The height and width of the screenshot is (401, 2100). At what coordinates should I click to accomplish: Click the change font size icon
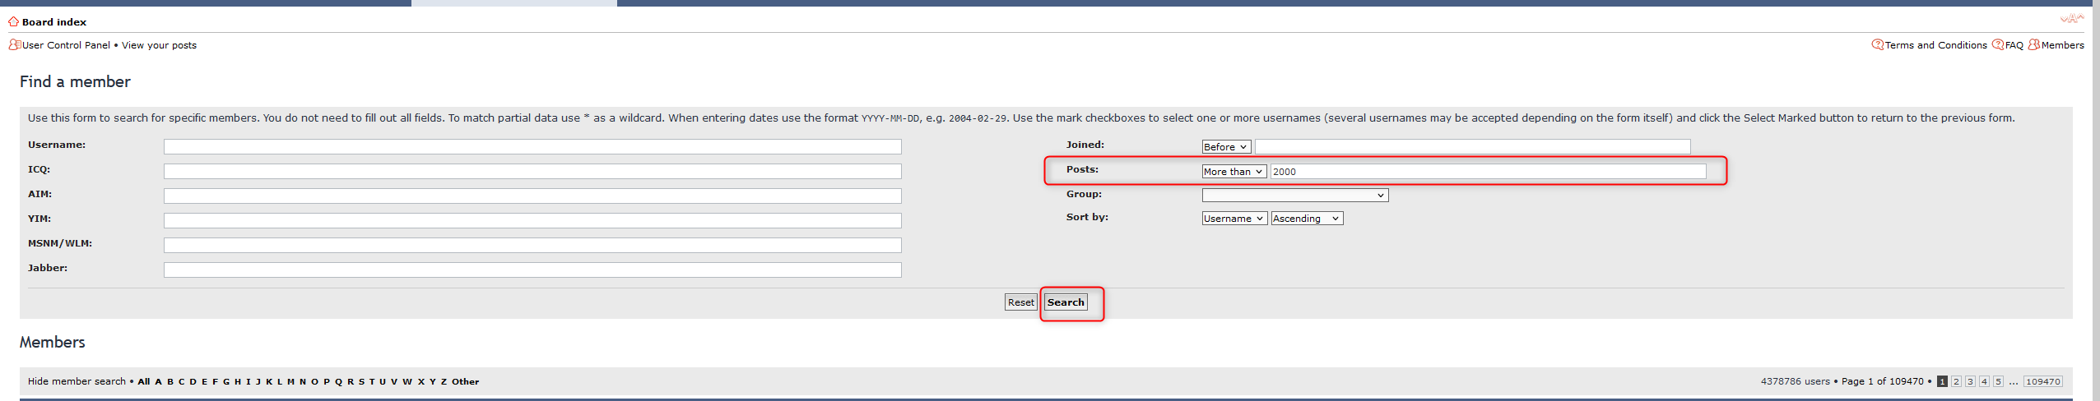point(2071,18)
